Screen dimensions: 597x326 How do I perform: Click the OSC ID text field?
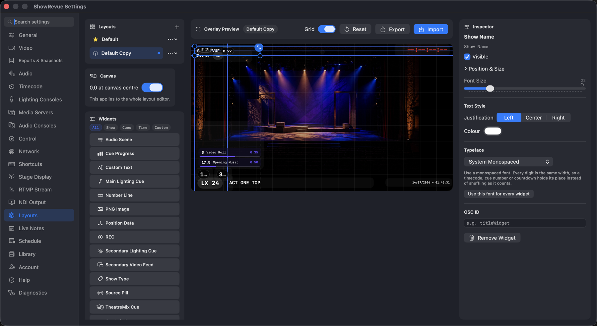coord(525,223)
